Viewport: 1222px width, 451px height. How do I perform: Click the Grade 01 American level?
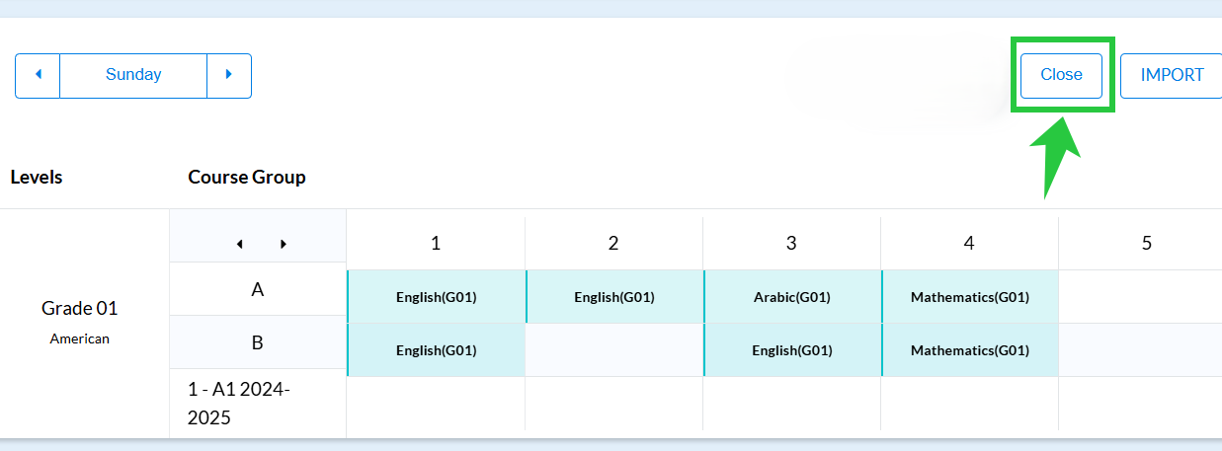(x=79, y=322)
